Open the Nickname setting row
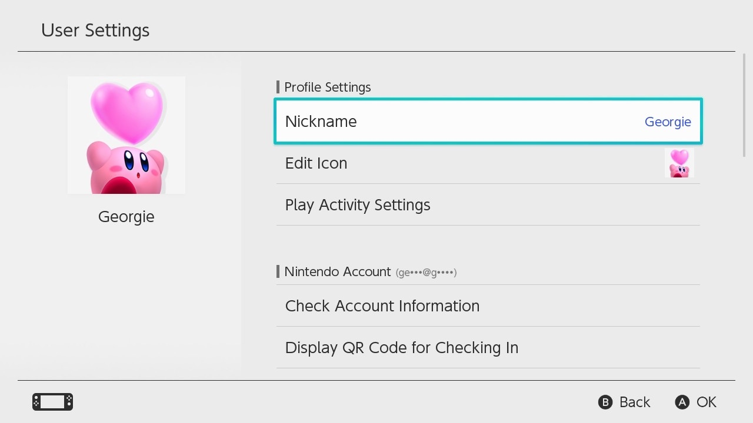 coord(488,121)
